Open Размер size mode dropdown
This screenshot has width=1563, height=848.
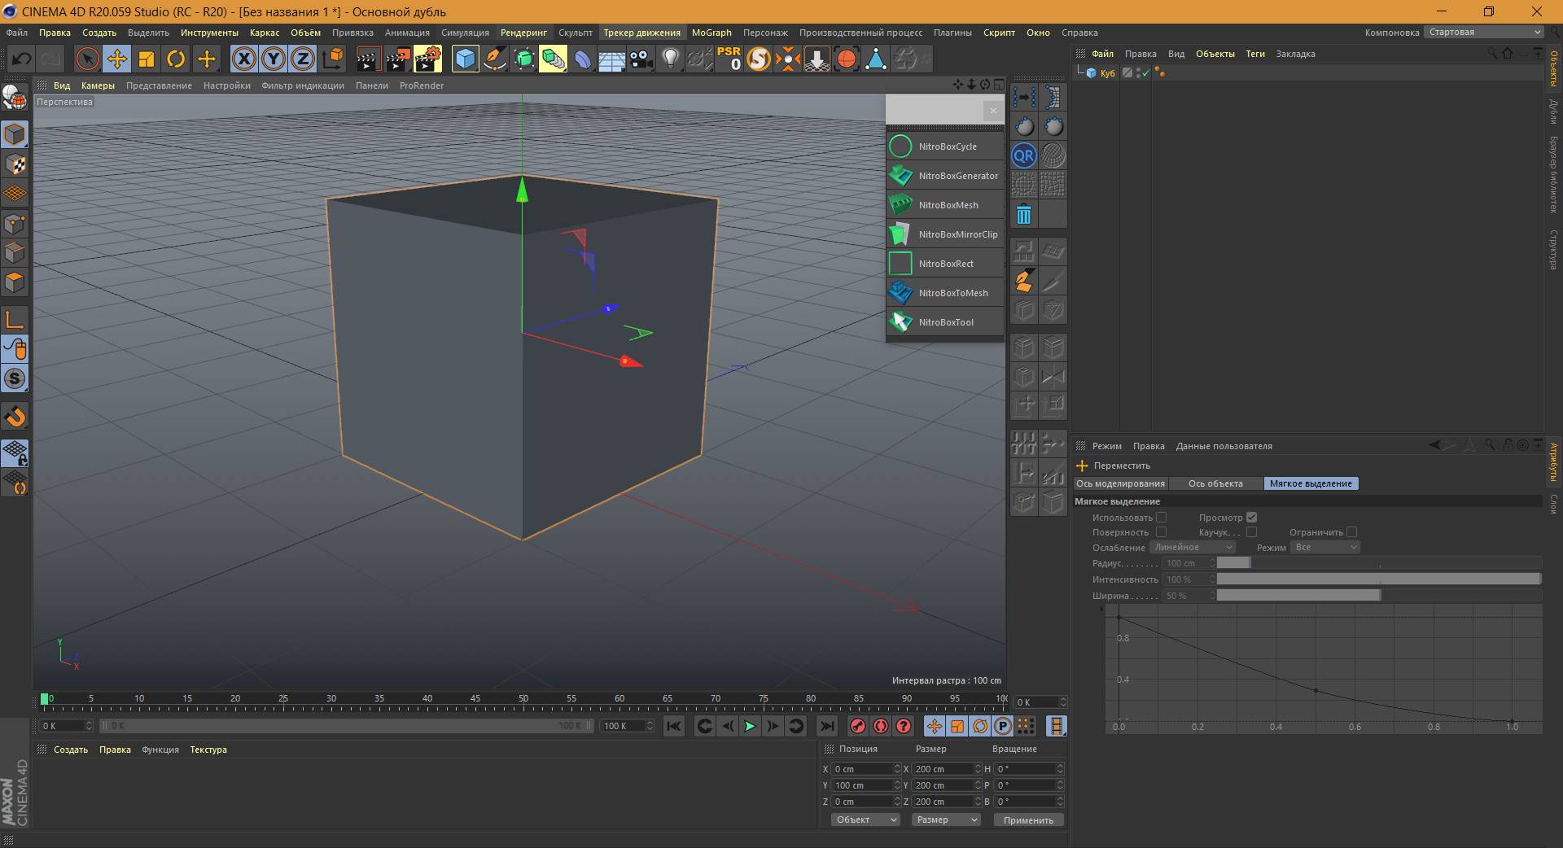click(x=945, y=820)
